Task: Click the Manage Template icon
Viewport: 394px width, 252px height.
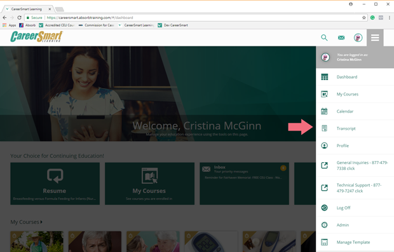Action: (x=324, y=242)
